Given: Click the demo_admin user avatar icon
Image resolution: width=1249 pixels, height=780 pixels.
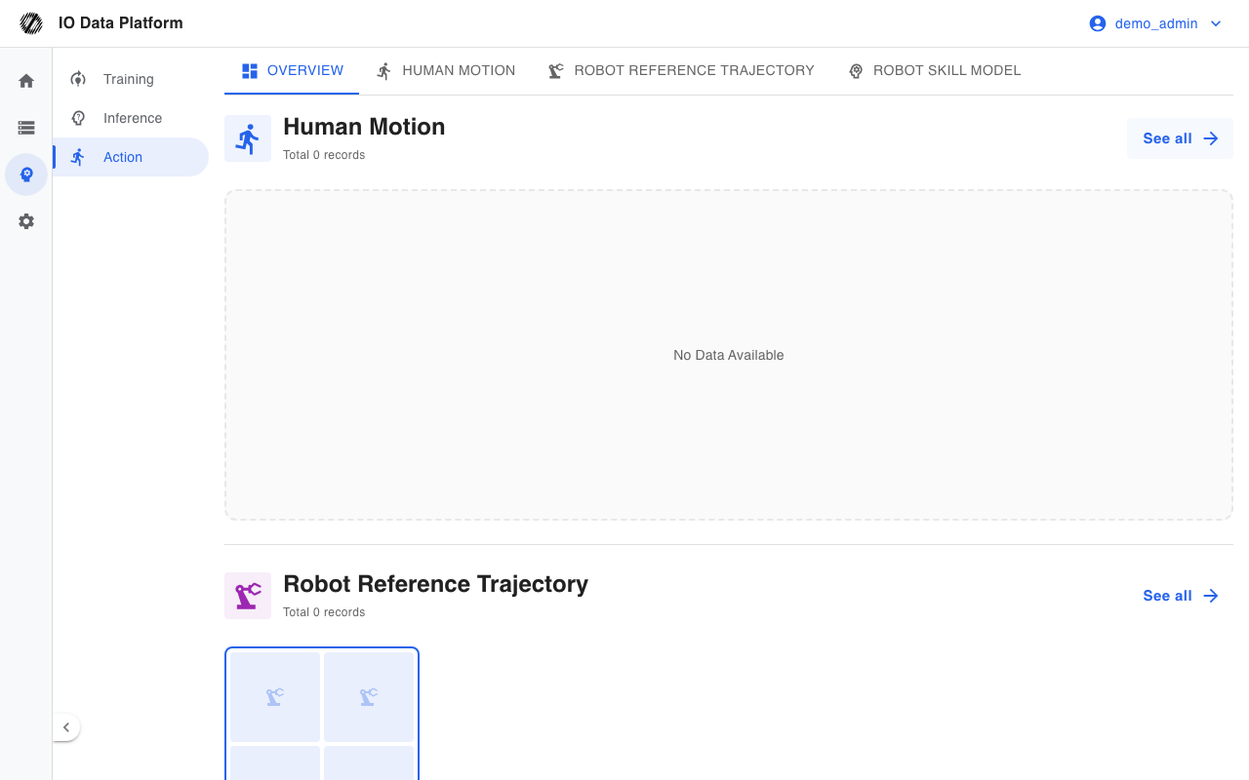Looking at the screenshot, I should 1098,23.
